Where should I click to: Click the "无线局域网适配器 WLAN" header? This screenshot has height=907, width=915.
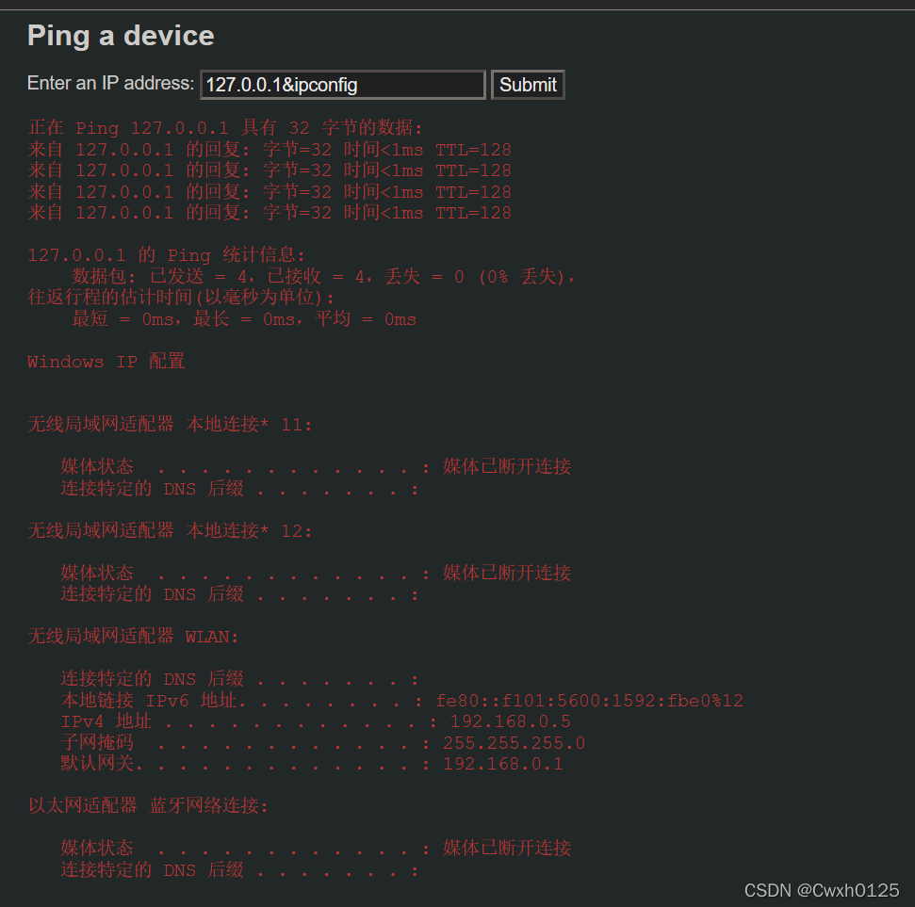(x=133, y=636)
